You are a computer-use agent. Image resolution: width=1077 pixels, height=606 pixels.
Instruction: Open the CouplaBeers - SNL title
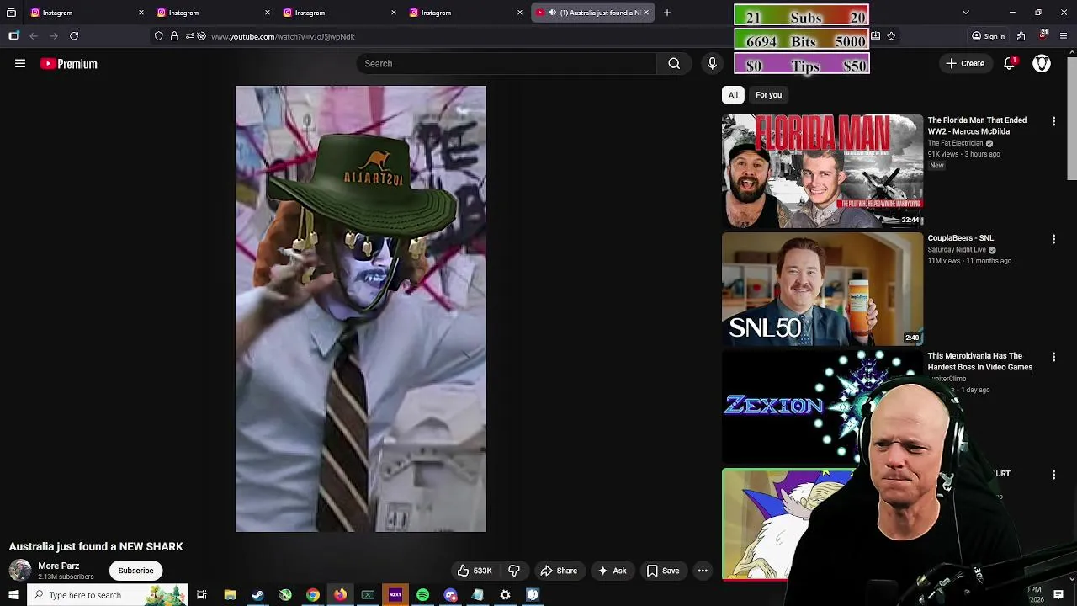tap(960, 238)
